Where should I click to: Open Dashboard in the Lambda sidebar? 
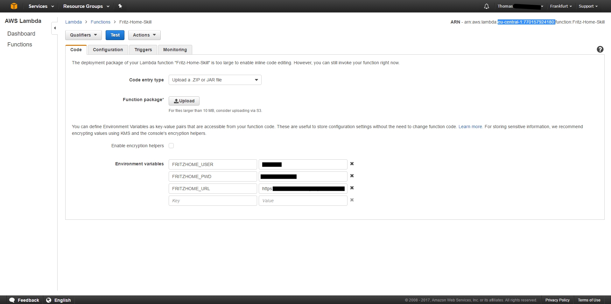pos(21,34)
